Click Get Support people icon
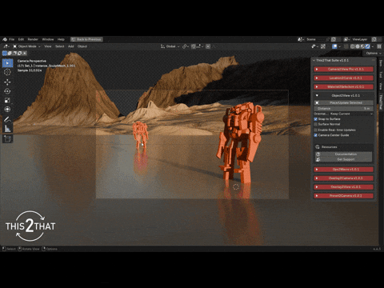Viewport: 384px width, 288px height. coord(318,159)
